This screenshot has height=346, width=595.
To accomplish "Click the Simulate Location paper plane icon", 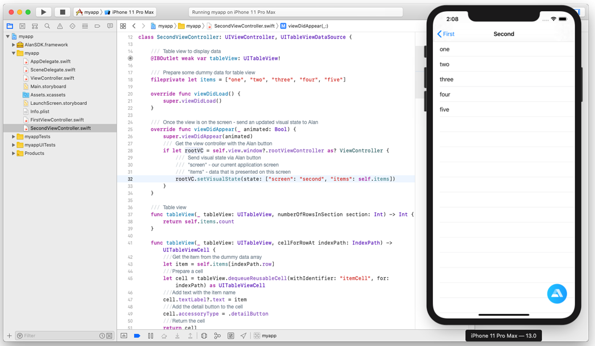I will coord(242,336).
